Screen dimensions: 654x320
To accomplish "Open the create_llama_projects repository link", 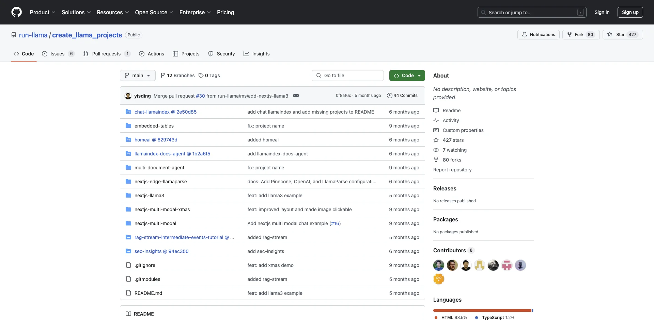I will pyautogui.click(x=87, y=35).
